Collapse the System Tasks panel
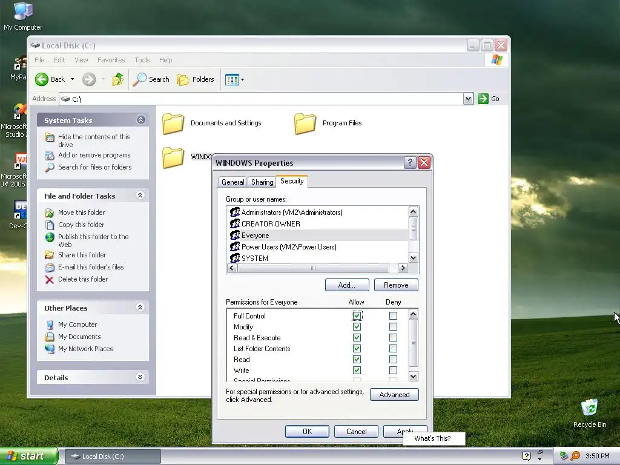Viewport: 620px width, 465px height. (140, 120)
